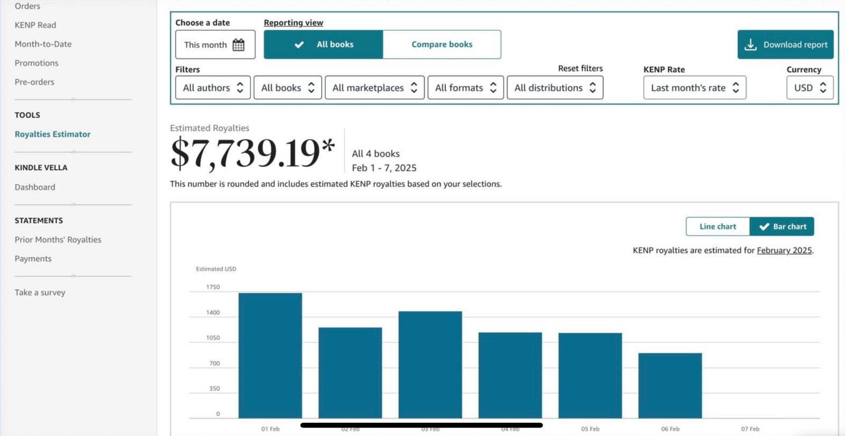Image resolution: width=845 pixels, height=436 pixels.
Task: Open the February 2025 link
Action: coord(784,250)
